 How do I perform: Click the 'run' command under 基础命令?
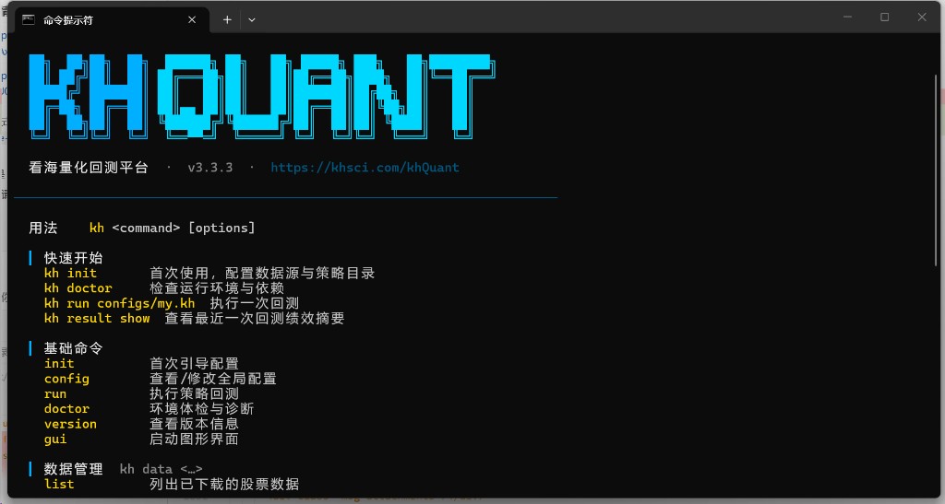pos(54,394)
